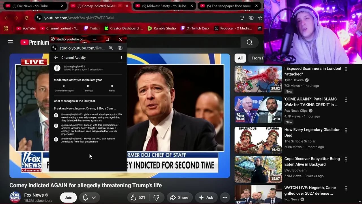Open options menu for Patel SLAMS Walz video
362x204 pixels.
coord(346,100)
